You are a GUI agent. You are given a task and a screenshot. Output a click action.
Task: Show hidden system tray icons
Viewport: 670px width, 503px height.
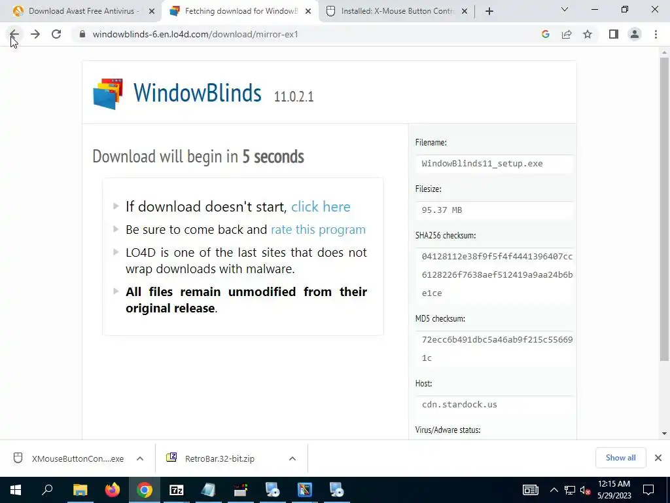point(554,490)
